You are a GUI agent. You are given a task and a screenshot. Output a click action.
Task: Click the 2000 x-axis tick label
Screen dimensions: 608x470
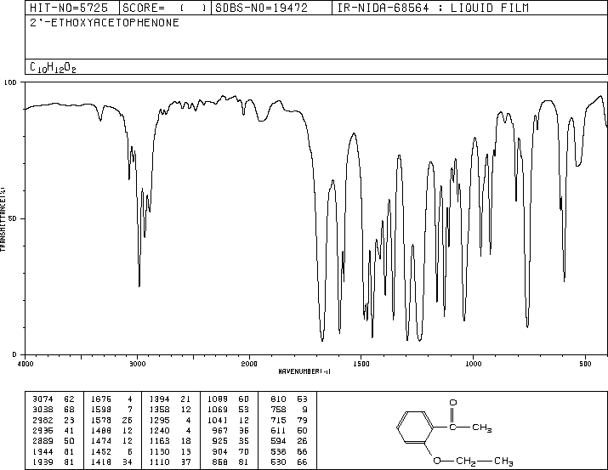click(249, 364)
